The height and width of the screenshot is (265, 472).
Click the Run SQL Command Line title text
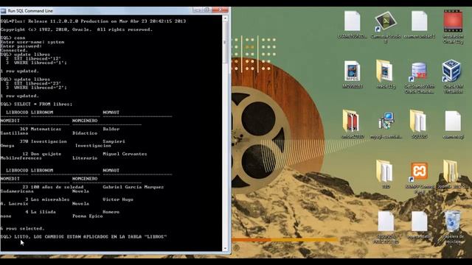click(30, 11)
